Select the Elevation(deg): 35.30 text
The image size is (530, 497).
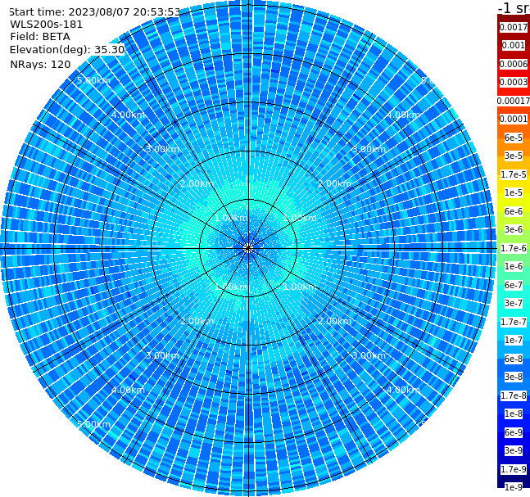tap(67, 50)
